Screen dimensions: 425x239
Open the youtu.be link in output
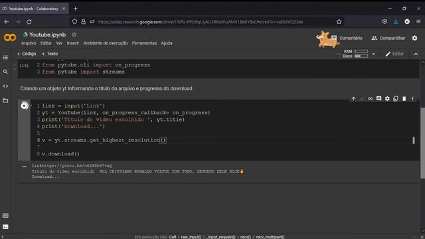[76, 165]
